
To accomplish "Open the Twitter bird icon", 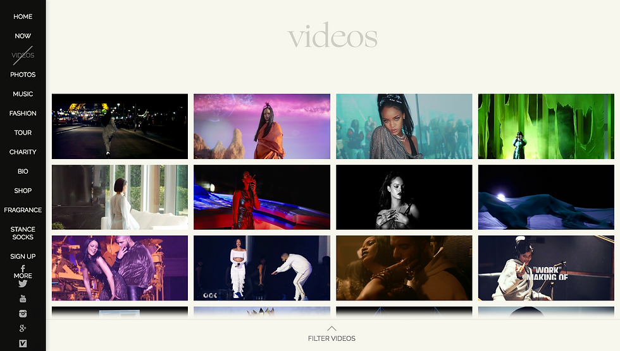I will point(23,283).
